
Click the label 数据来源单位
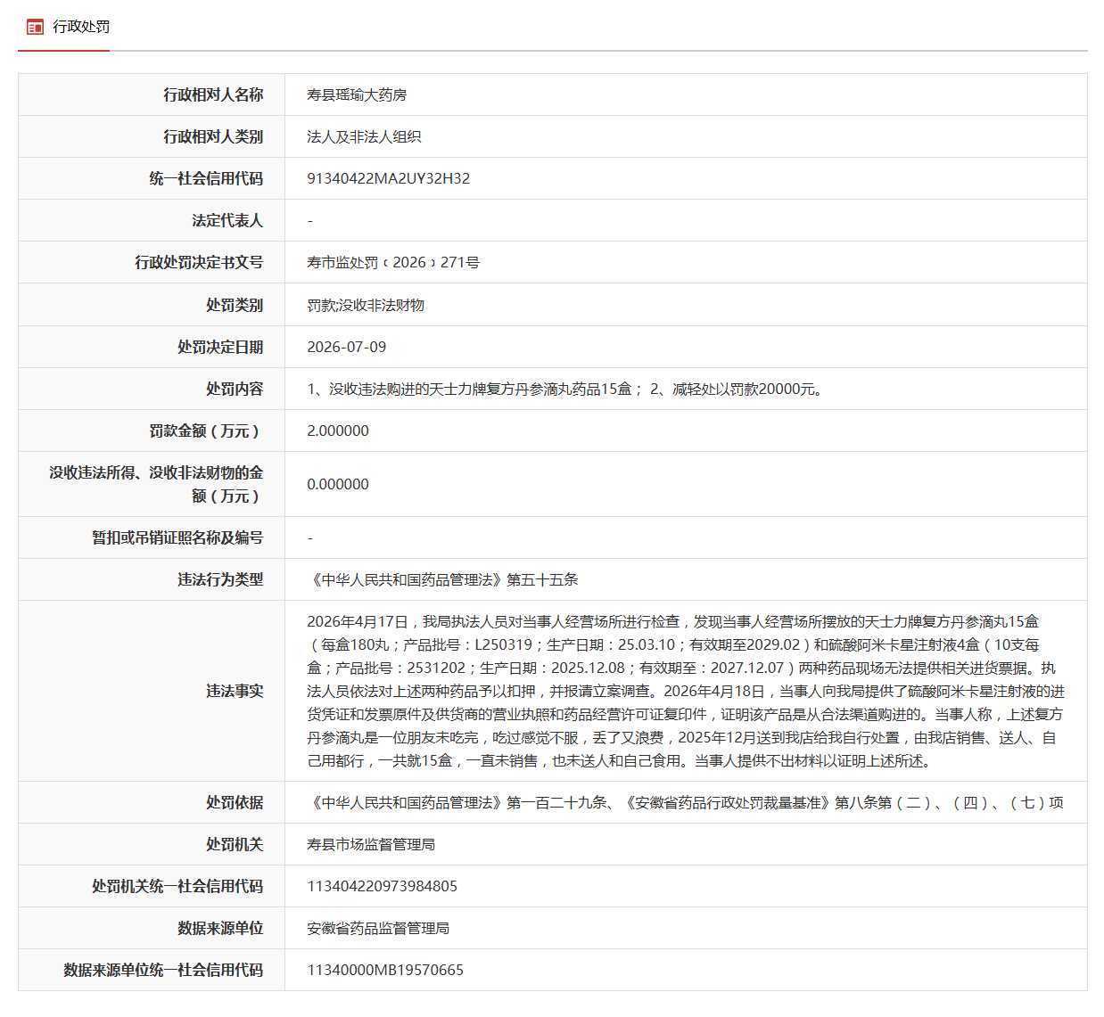(220, 928)
